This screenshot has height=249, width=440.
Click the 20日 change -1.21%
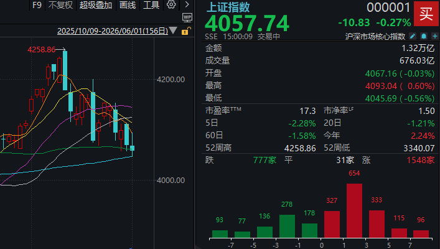(421, 123)
